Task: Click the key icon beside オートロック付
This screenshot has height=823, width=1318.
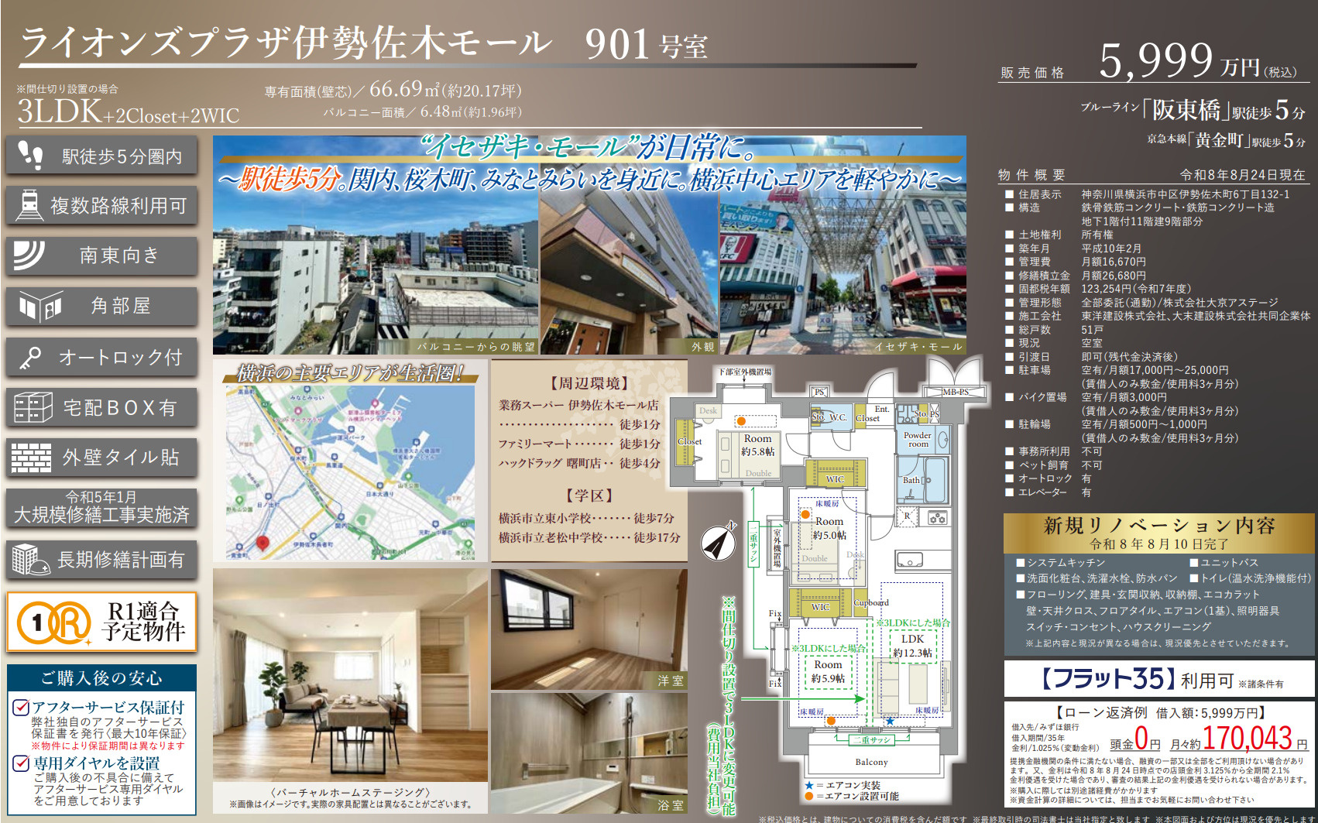Action: click(30, 358)
